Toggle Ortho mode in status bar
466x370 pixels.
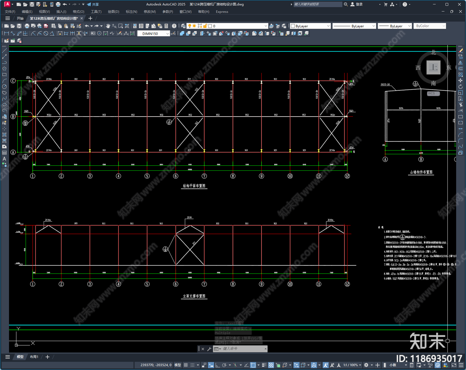coord(217,365)
